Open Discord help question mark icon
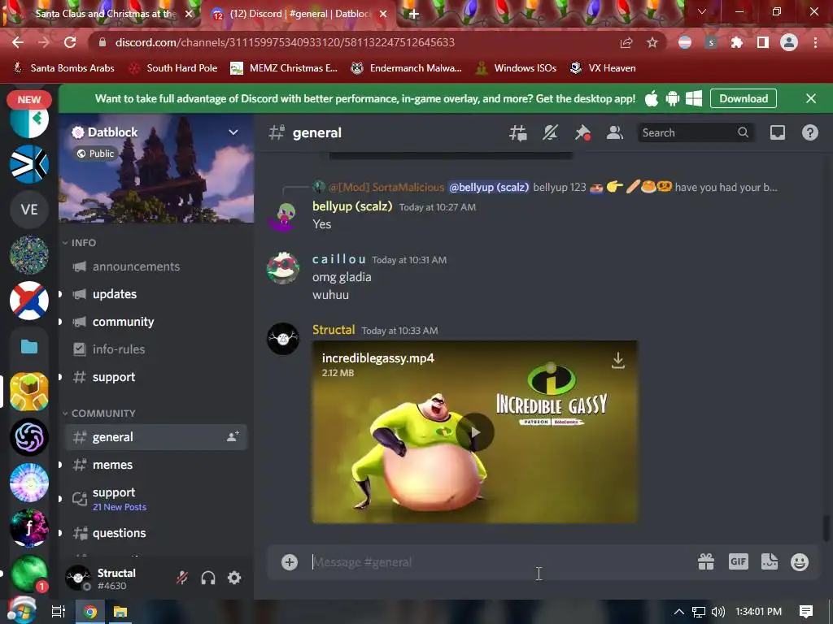This screenshot has width=833, height=624. [x=809, y=132]
